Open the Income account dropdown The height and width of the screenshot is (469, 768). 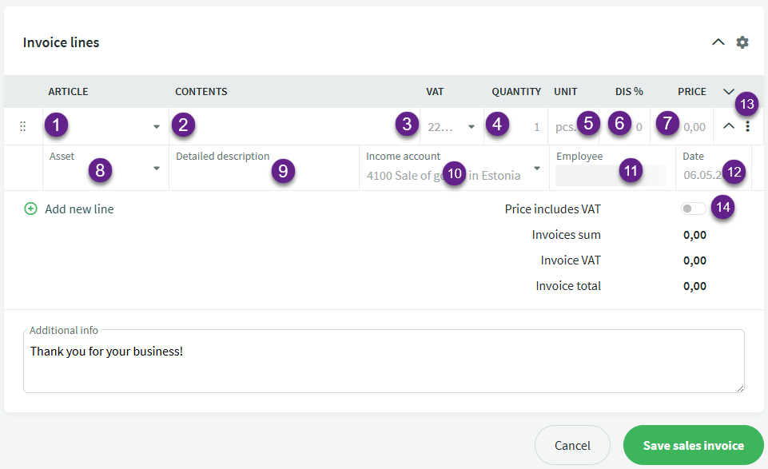coord(536,169)
